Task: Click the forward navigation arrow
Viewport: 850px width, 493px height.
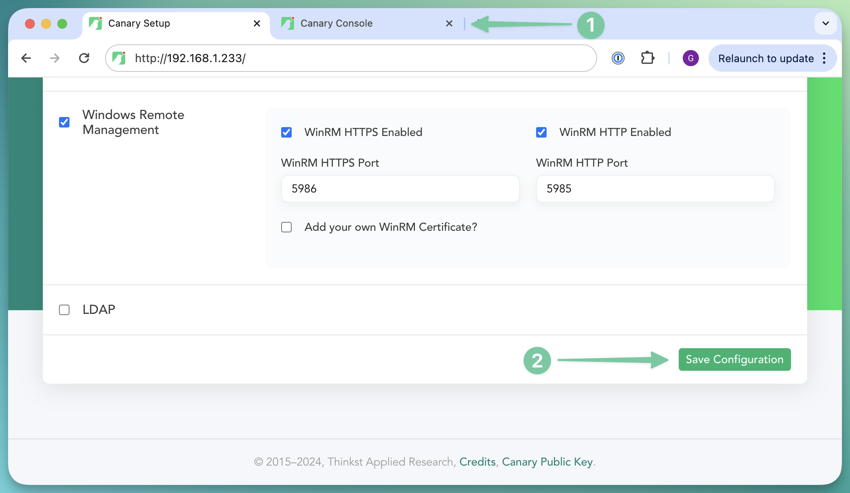Action: tap(55, 58)
